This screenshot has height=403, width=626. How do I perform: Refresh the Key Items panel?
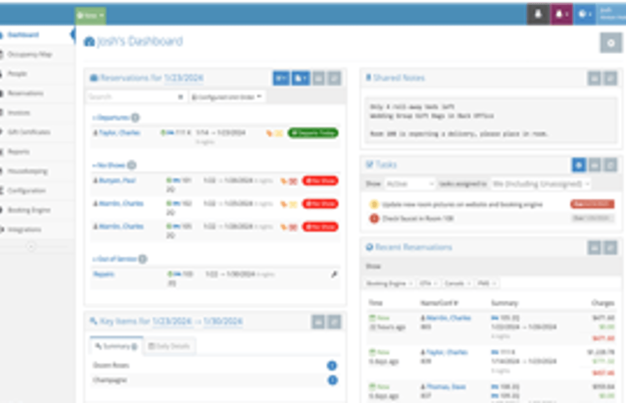click(x=334, y=322)
